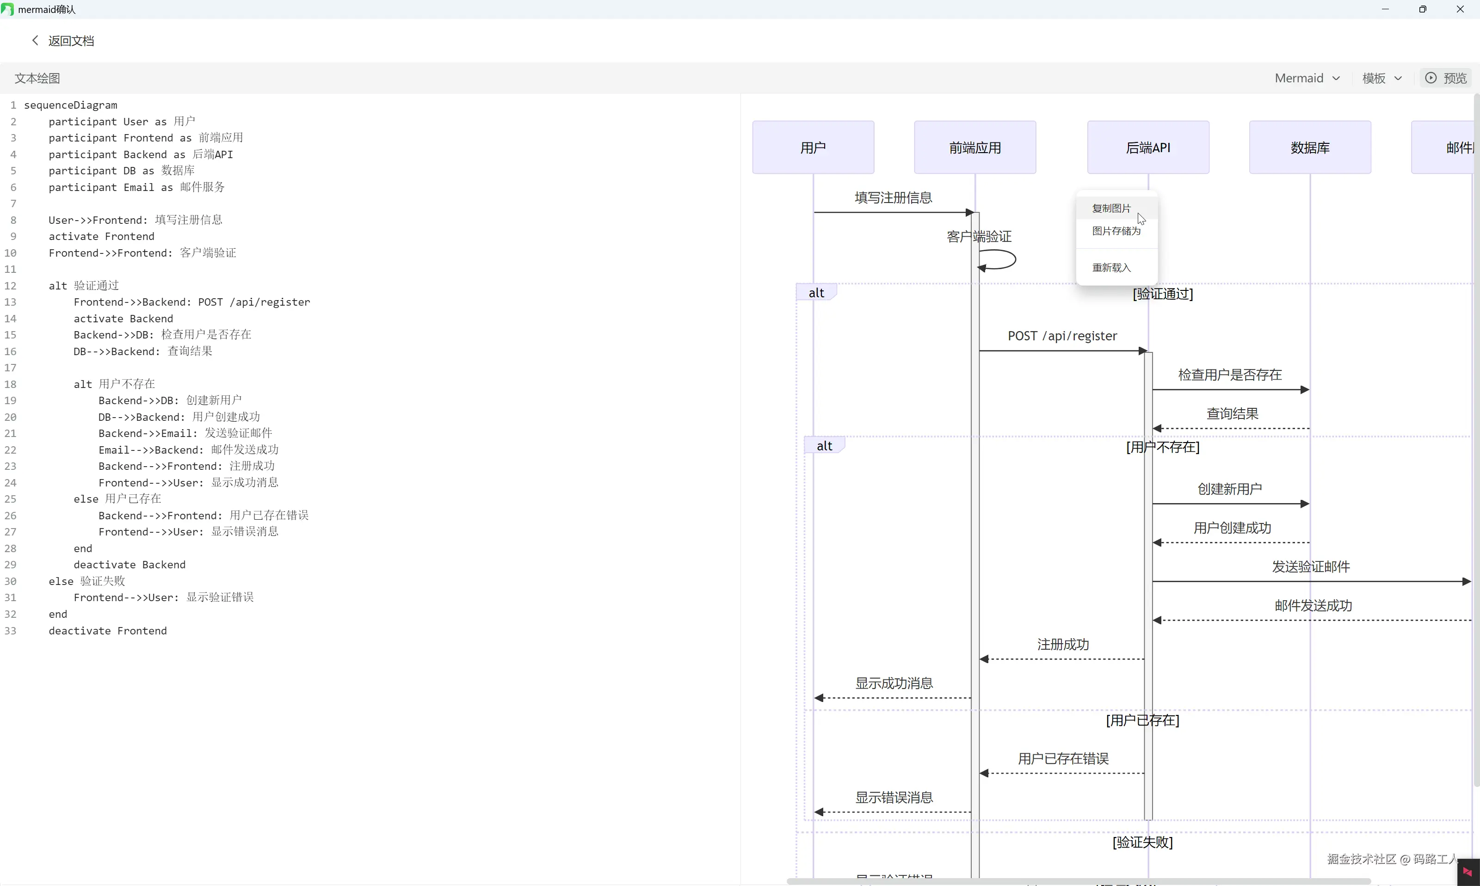Screen dimensions: 1480x886
Task: Click chevron arrow next to Mermaid
Action: tap(1336, 78)
